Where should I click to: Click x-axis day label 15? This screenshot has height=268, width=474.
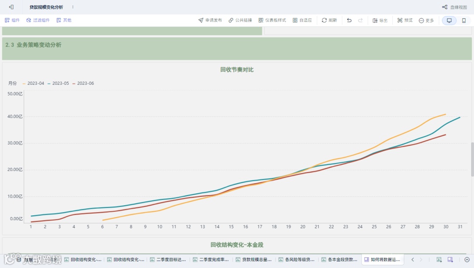[x=231, y=227]
